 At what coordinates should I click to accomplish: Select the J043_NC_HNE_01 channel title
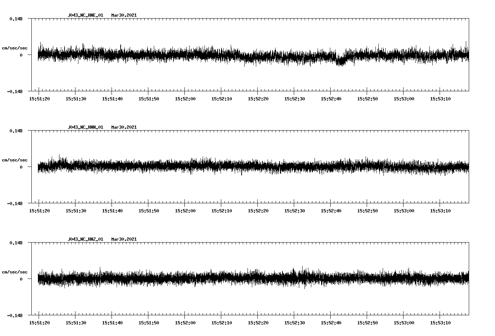[85, 15]
